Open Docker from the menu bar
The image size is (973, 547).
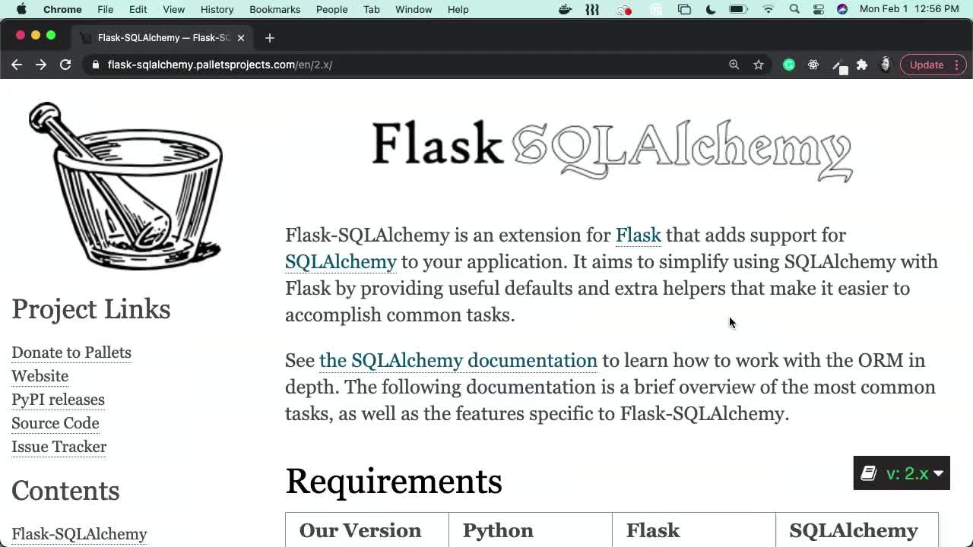coord(565,9)
